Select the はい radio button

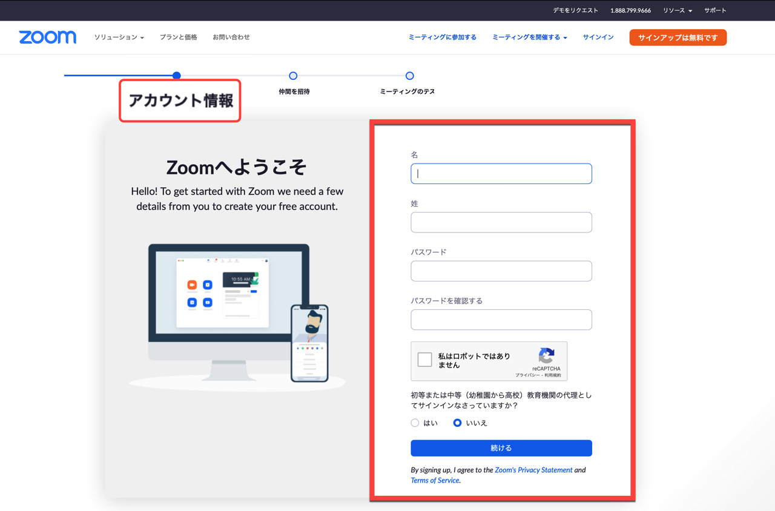[415, 423]
